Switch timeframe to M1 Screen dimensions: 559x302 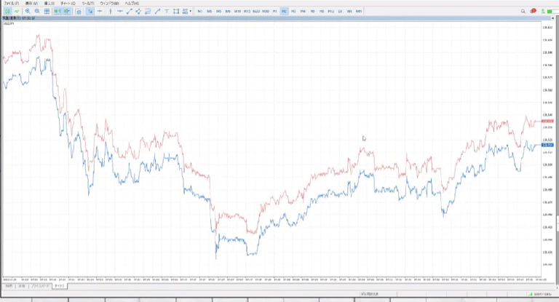tap(200, 12)
